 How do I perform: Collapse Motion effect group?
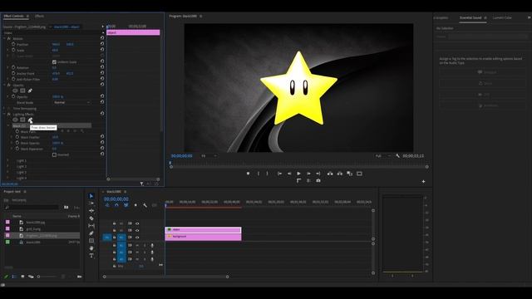coord(4,39)
